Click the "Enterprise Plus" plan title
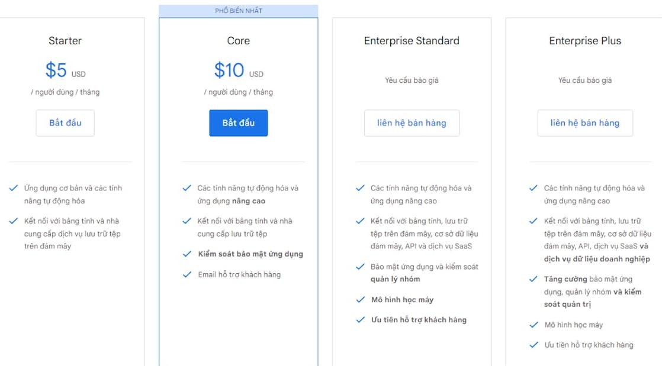Screen dimensions: 662x366 click(x=585, y=40)
